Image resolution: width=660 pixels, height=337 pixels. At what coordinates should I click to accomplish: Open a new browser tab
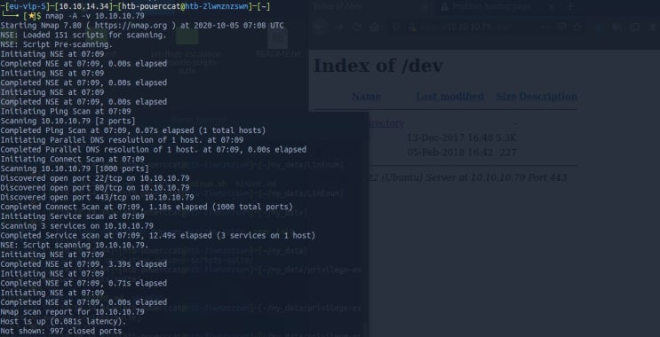(x=569, y=7)
